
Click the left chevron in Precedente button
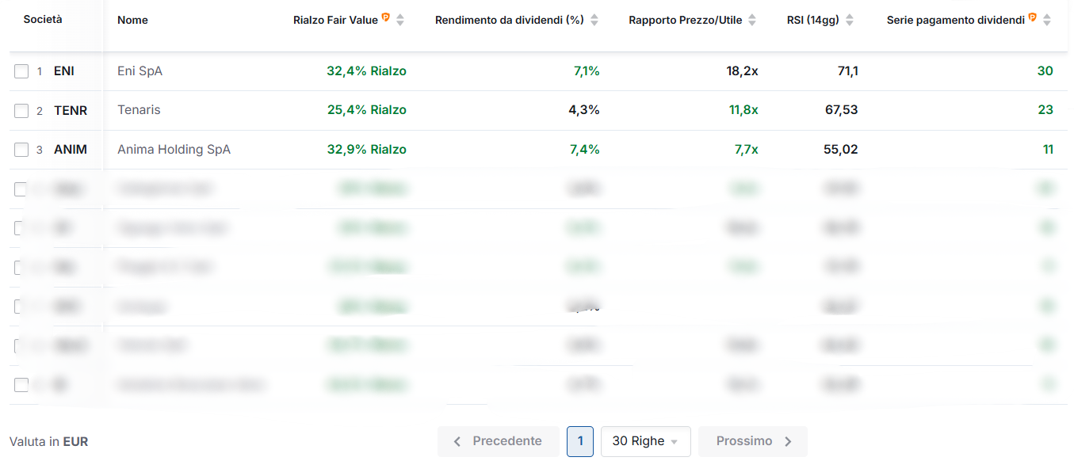(x=457, y=442)
